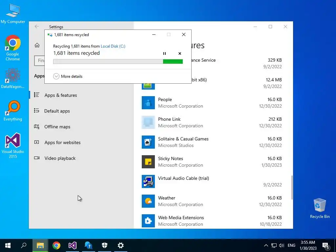
Task: Click the Virtual Audio Cable icon
Action: (148, 181)
